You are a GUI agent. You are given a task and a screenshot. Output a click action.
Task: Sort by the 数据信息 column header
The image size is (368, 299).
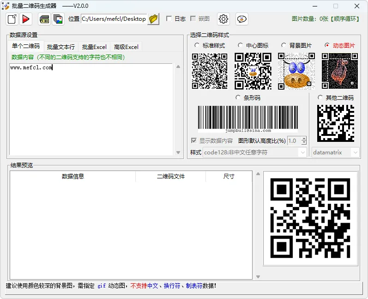tap(73, 177)
